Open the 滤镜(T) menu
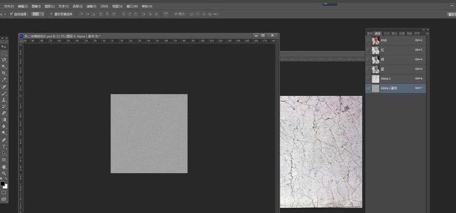456x213 pixels. [90, 6]
